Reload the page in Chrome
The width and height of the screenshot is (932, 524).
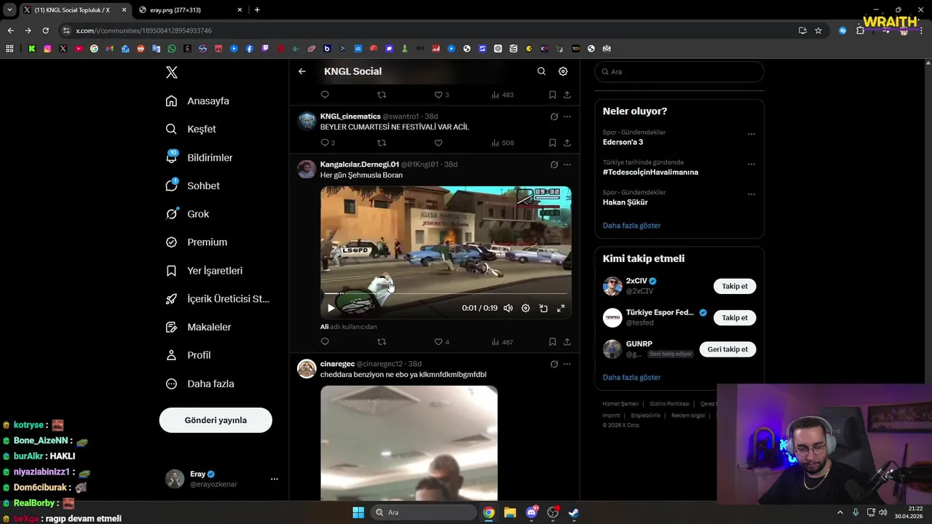45,31
